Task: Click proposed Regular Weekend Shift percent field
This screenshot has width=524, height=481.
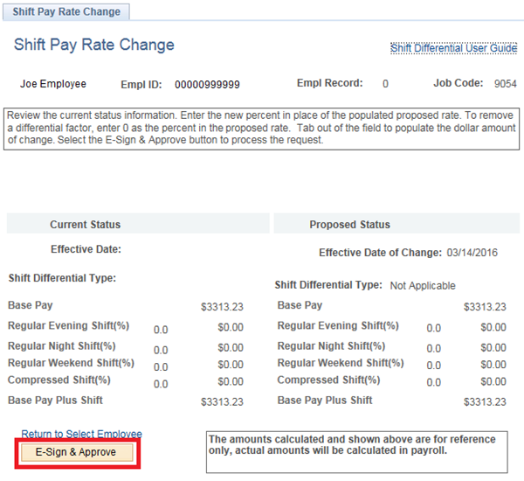Action: pyautogui.click(x=433, y=366)
